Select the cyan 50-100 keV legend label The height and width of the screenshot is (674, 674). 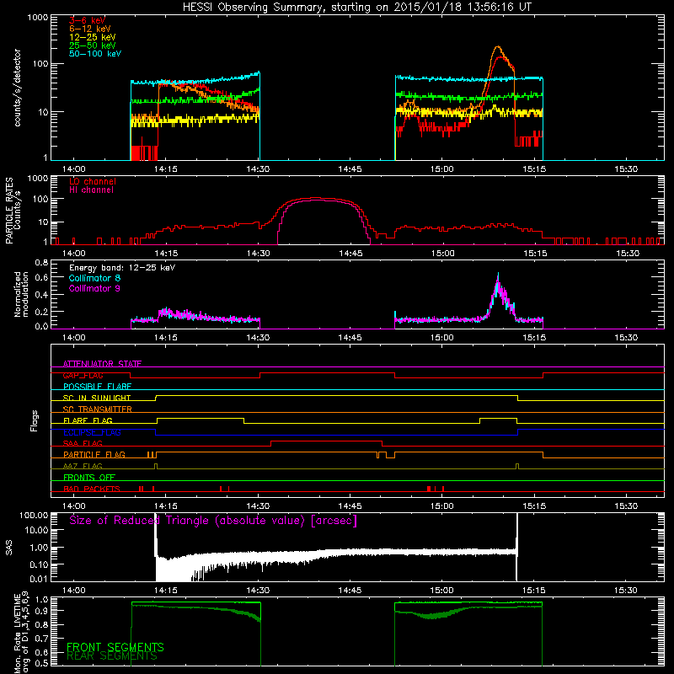tap(94, 54)
